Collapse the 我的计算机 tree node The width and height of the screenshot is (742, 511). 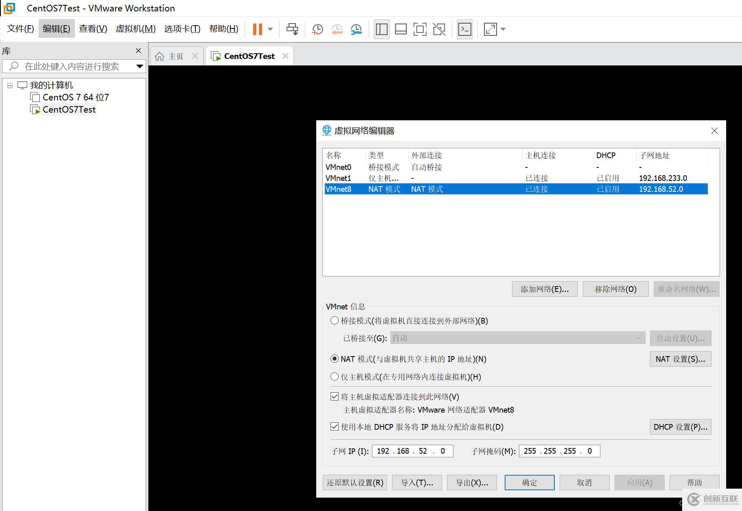point(10,85)
